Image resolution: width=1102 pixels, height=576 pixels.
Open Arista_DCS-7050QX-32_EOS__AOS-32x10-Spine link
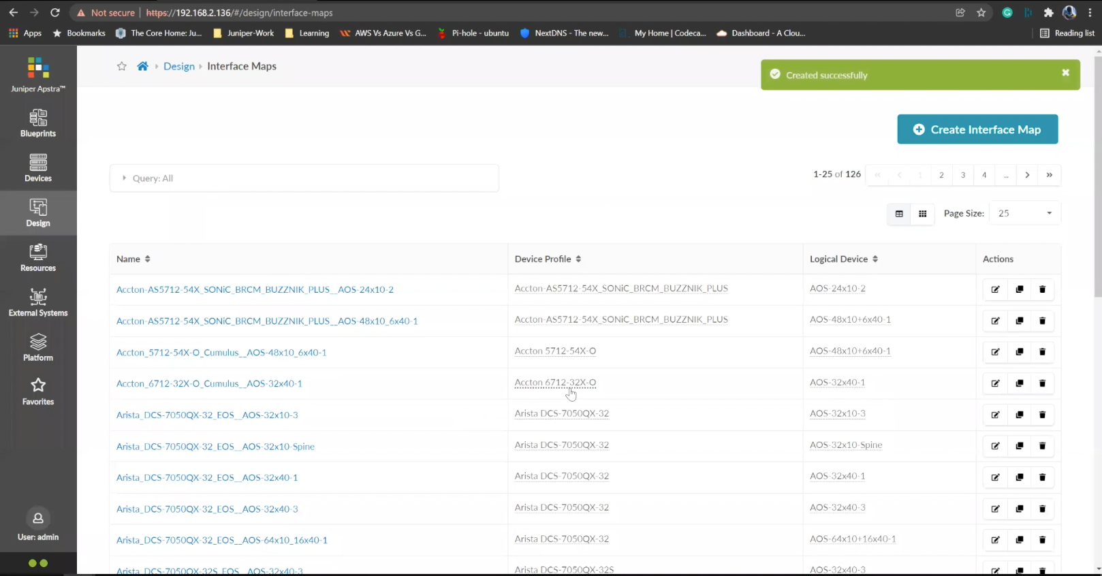click(x=215, y=446)
